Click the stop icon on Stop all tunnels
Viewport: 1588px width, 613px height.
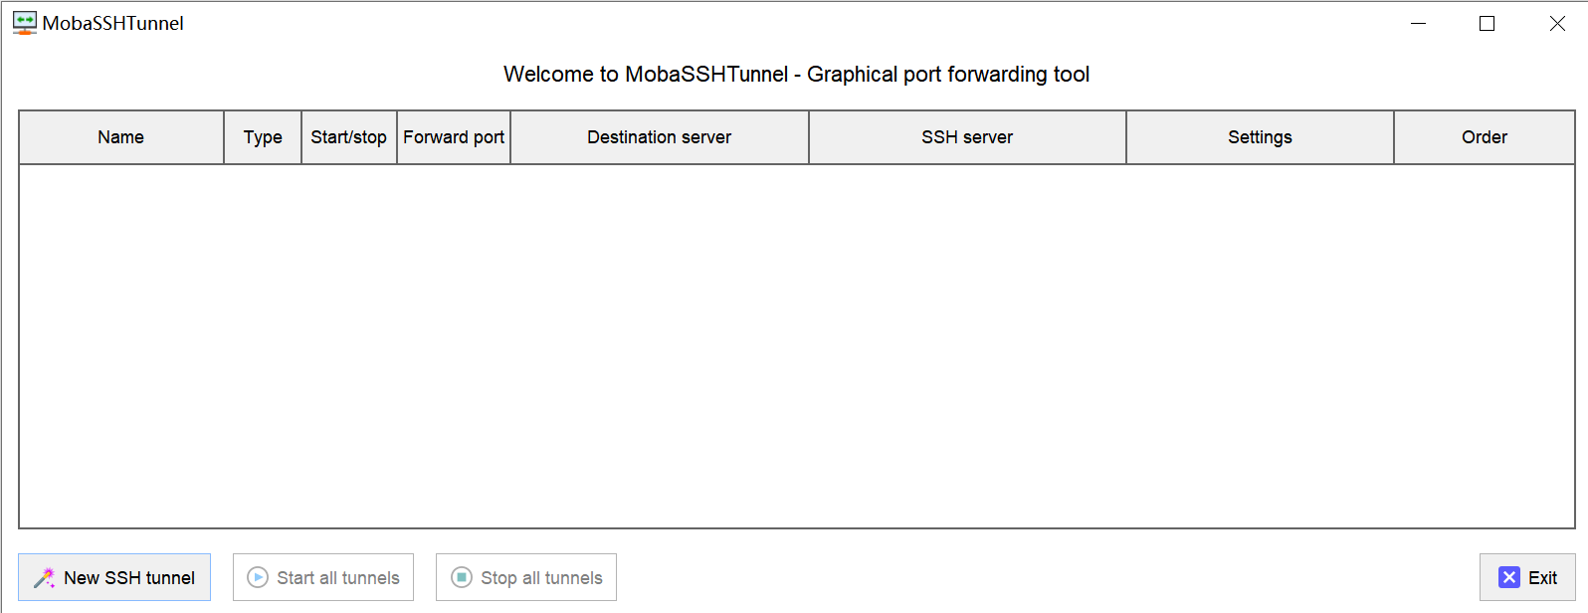point(462,577)
